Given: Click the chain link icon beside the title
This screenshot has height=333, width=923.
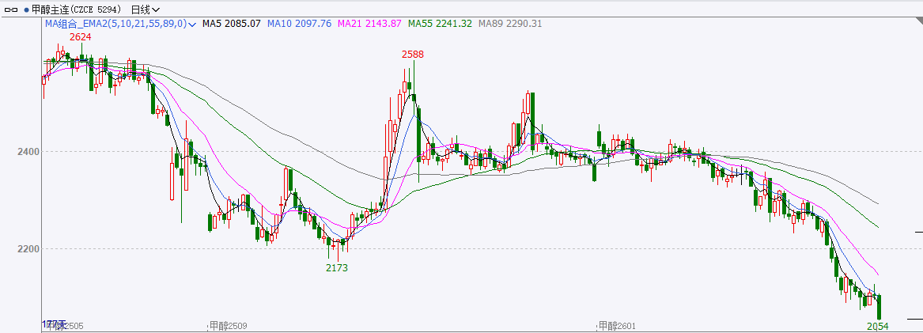Looking at the screenshot, I should (10, 9).
